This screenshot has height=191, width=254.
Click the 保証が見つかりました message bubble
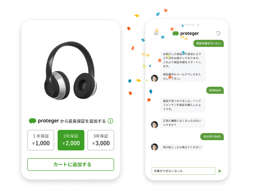pyautogui.click(x=183, y=105)
